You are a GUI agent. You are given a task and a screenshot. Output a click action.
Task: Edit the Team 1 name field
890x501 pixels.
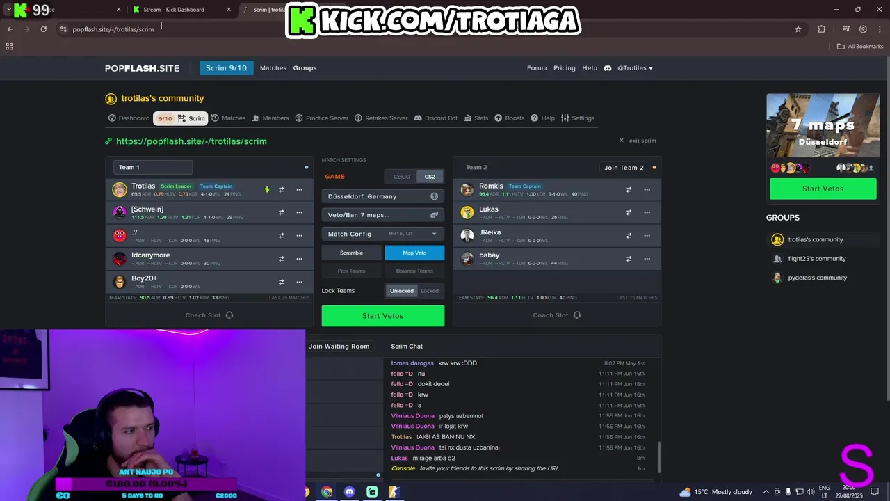[152, 167]
